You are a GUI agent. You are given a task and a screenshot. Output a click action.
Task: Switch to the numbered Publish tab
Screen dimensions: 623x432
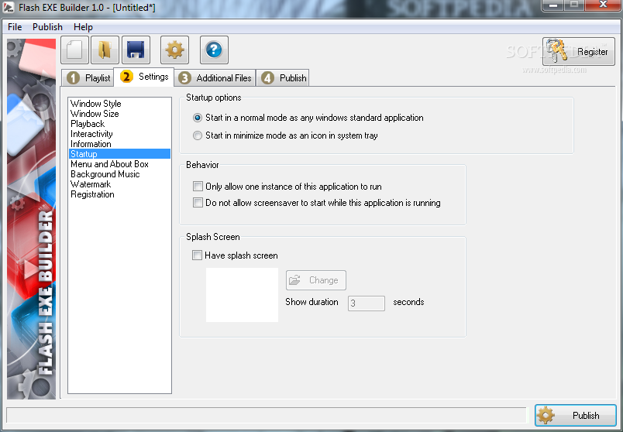283,78
